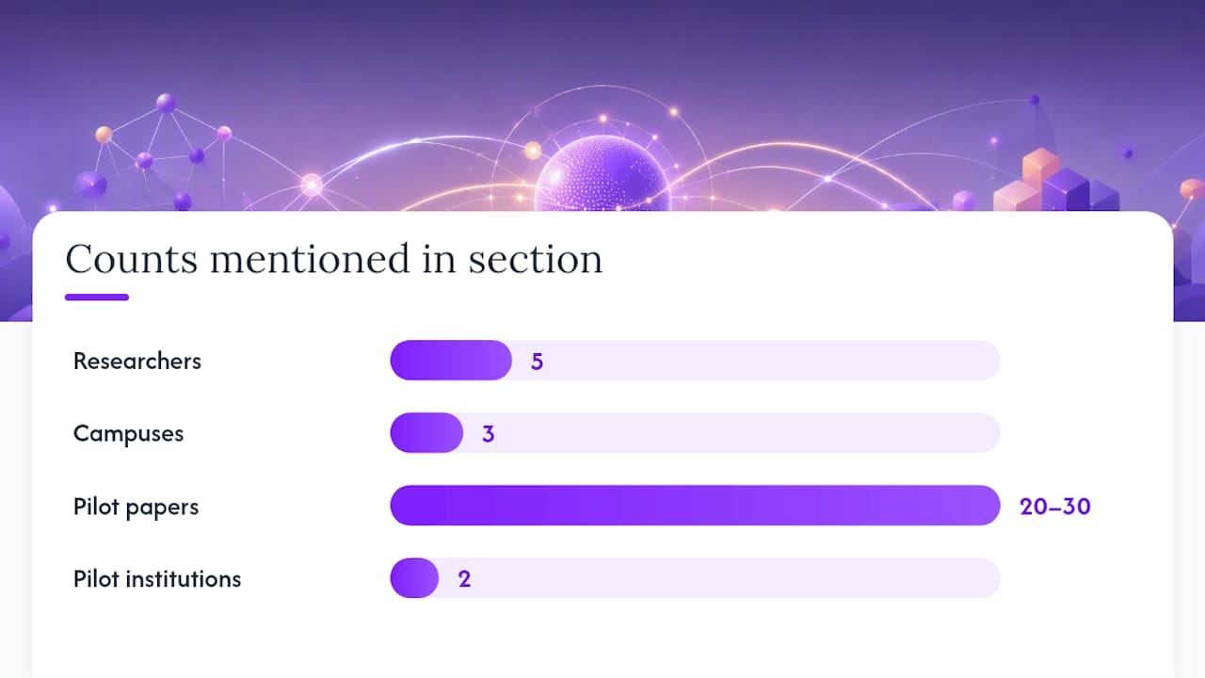Click the full Pilot papers bar
Image resolution: width=1205 pixels, height=678 pixels.
click(x=695, y=506)
